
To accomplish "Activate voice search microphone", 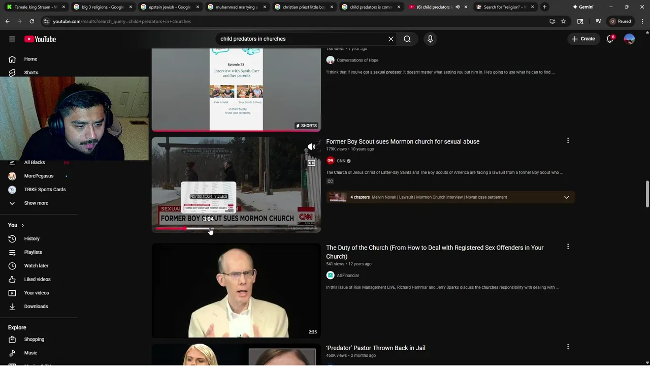I will click(430, 39).
